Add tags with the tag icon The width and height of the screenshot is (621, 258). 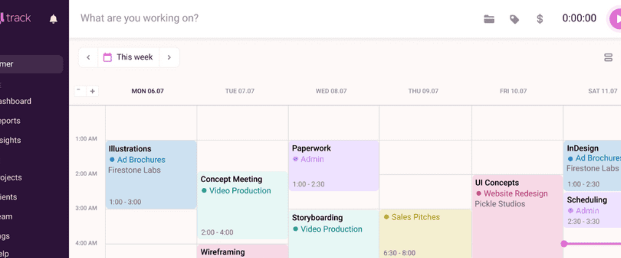click(514, 19)
